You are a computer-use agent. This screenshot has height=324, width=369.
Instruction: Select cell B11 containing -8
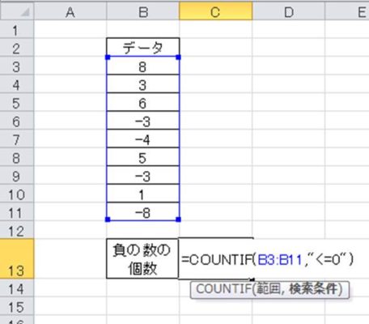tap(143, 212)
